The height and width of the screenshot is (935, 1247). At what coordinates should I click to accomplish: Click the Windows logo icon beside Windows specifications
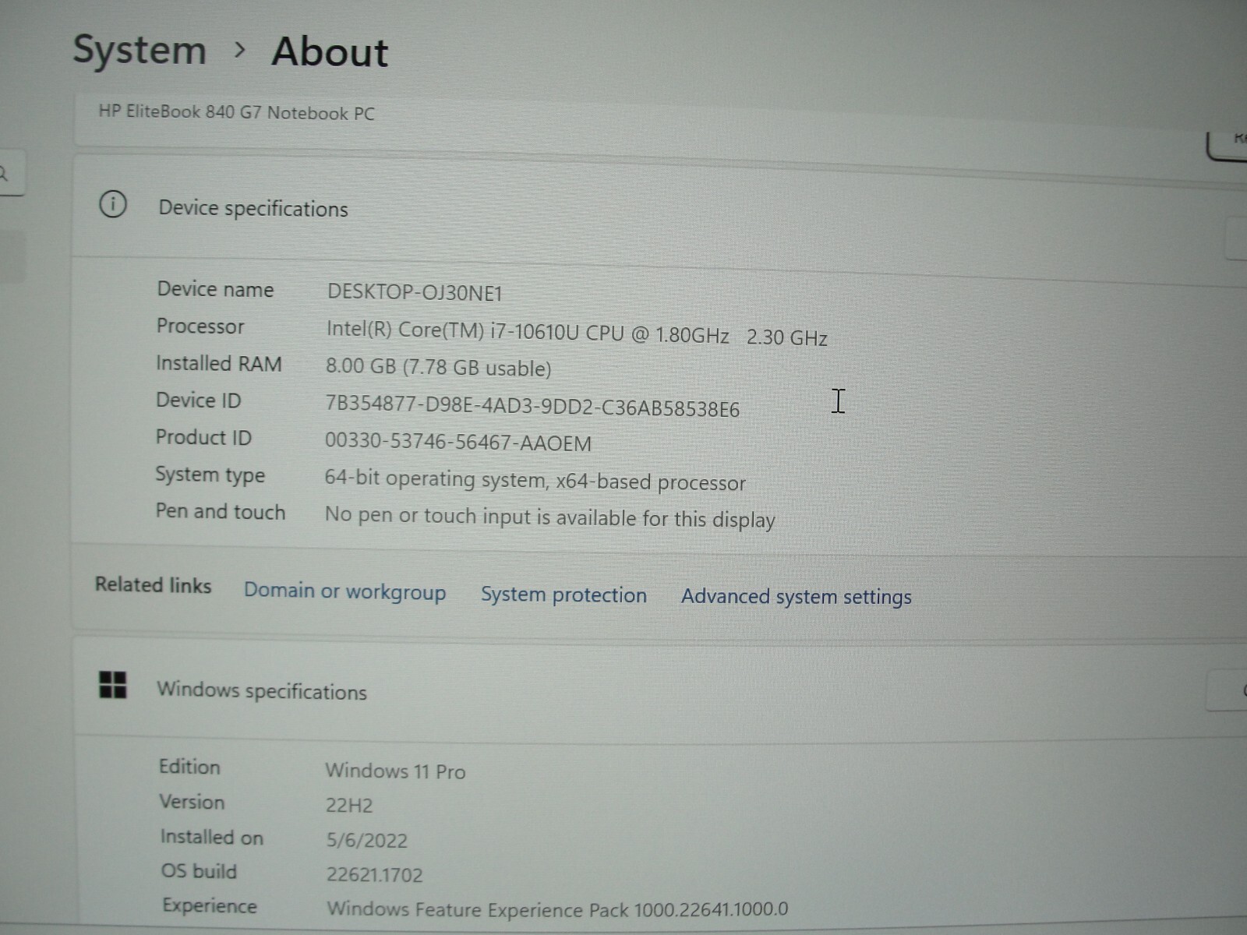[113, 686]
